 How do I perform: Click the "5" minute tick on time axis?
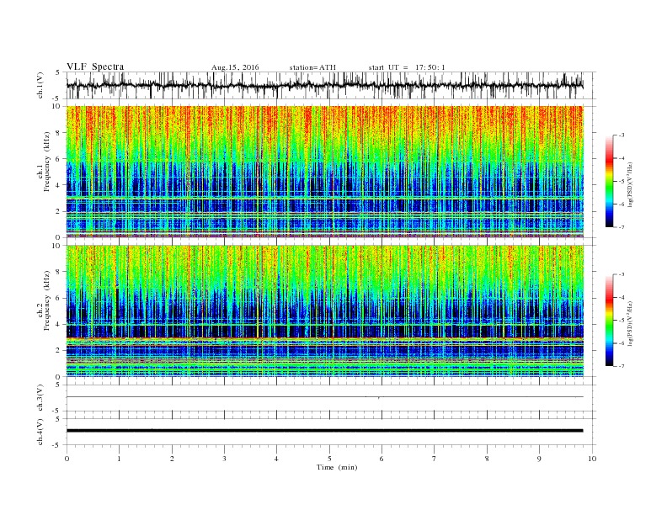329,459
